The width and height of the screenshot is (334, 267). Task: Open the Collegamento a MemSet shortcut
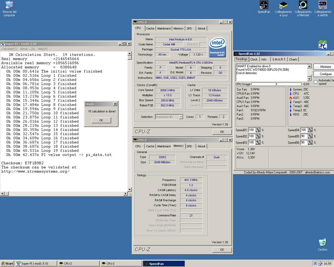click(303, 8)
